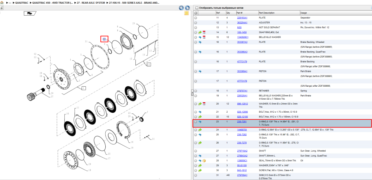
Task: Click the highlighted callout marker in the diagram
Action: pyautogui.click(x=104, y=39)
